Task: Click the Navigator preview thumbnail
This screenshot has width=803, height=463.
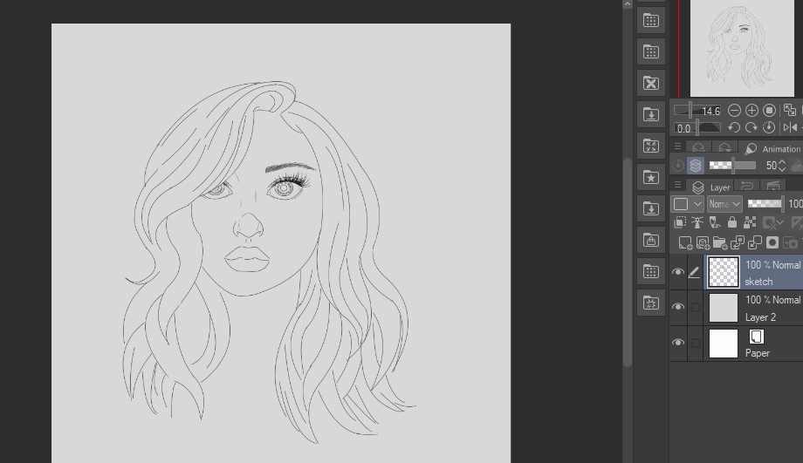Action: pyautogui.click(x=742, y=48)
